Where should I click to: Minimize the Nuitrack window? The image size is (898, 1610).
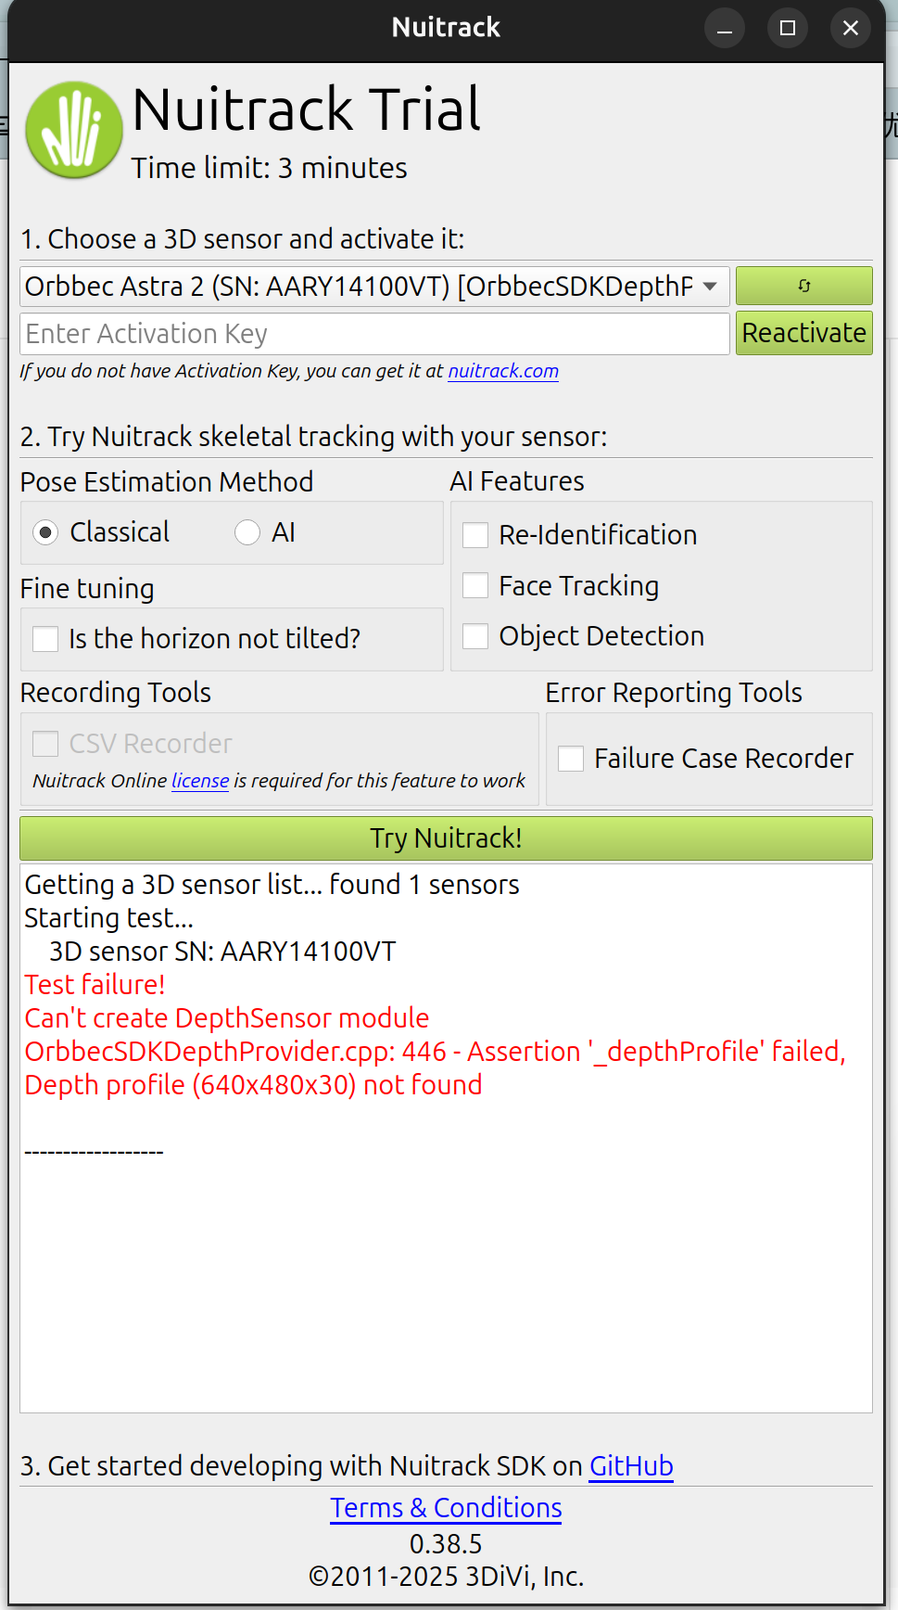725,28
